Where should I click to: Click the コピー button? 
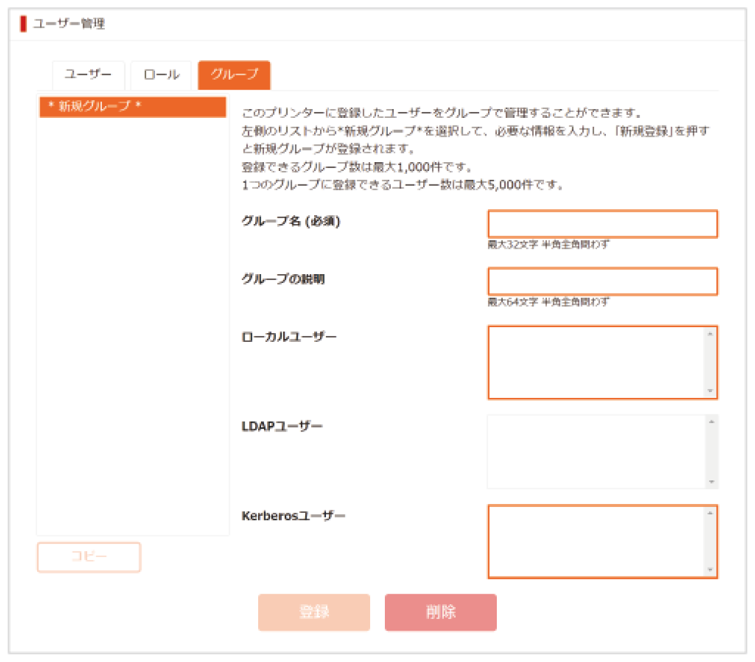[x=89, y=556]
